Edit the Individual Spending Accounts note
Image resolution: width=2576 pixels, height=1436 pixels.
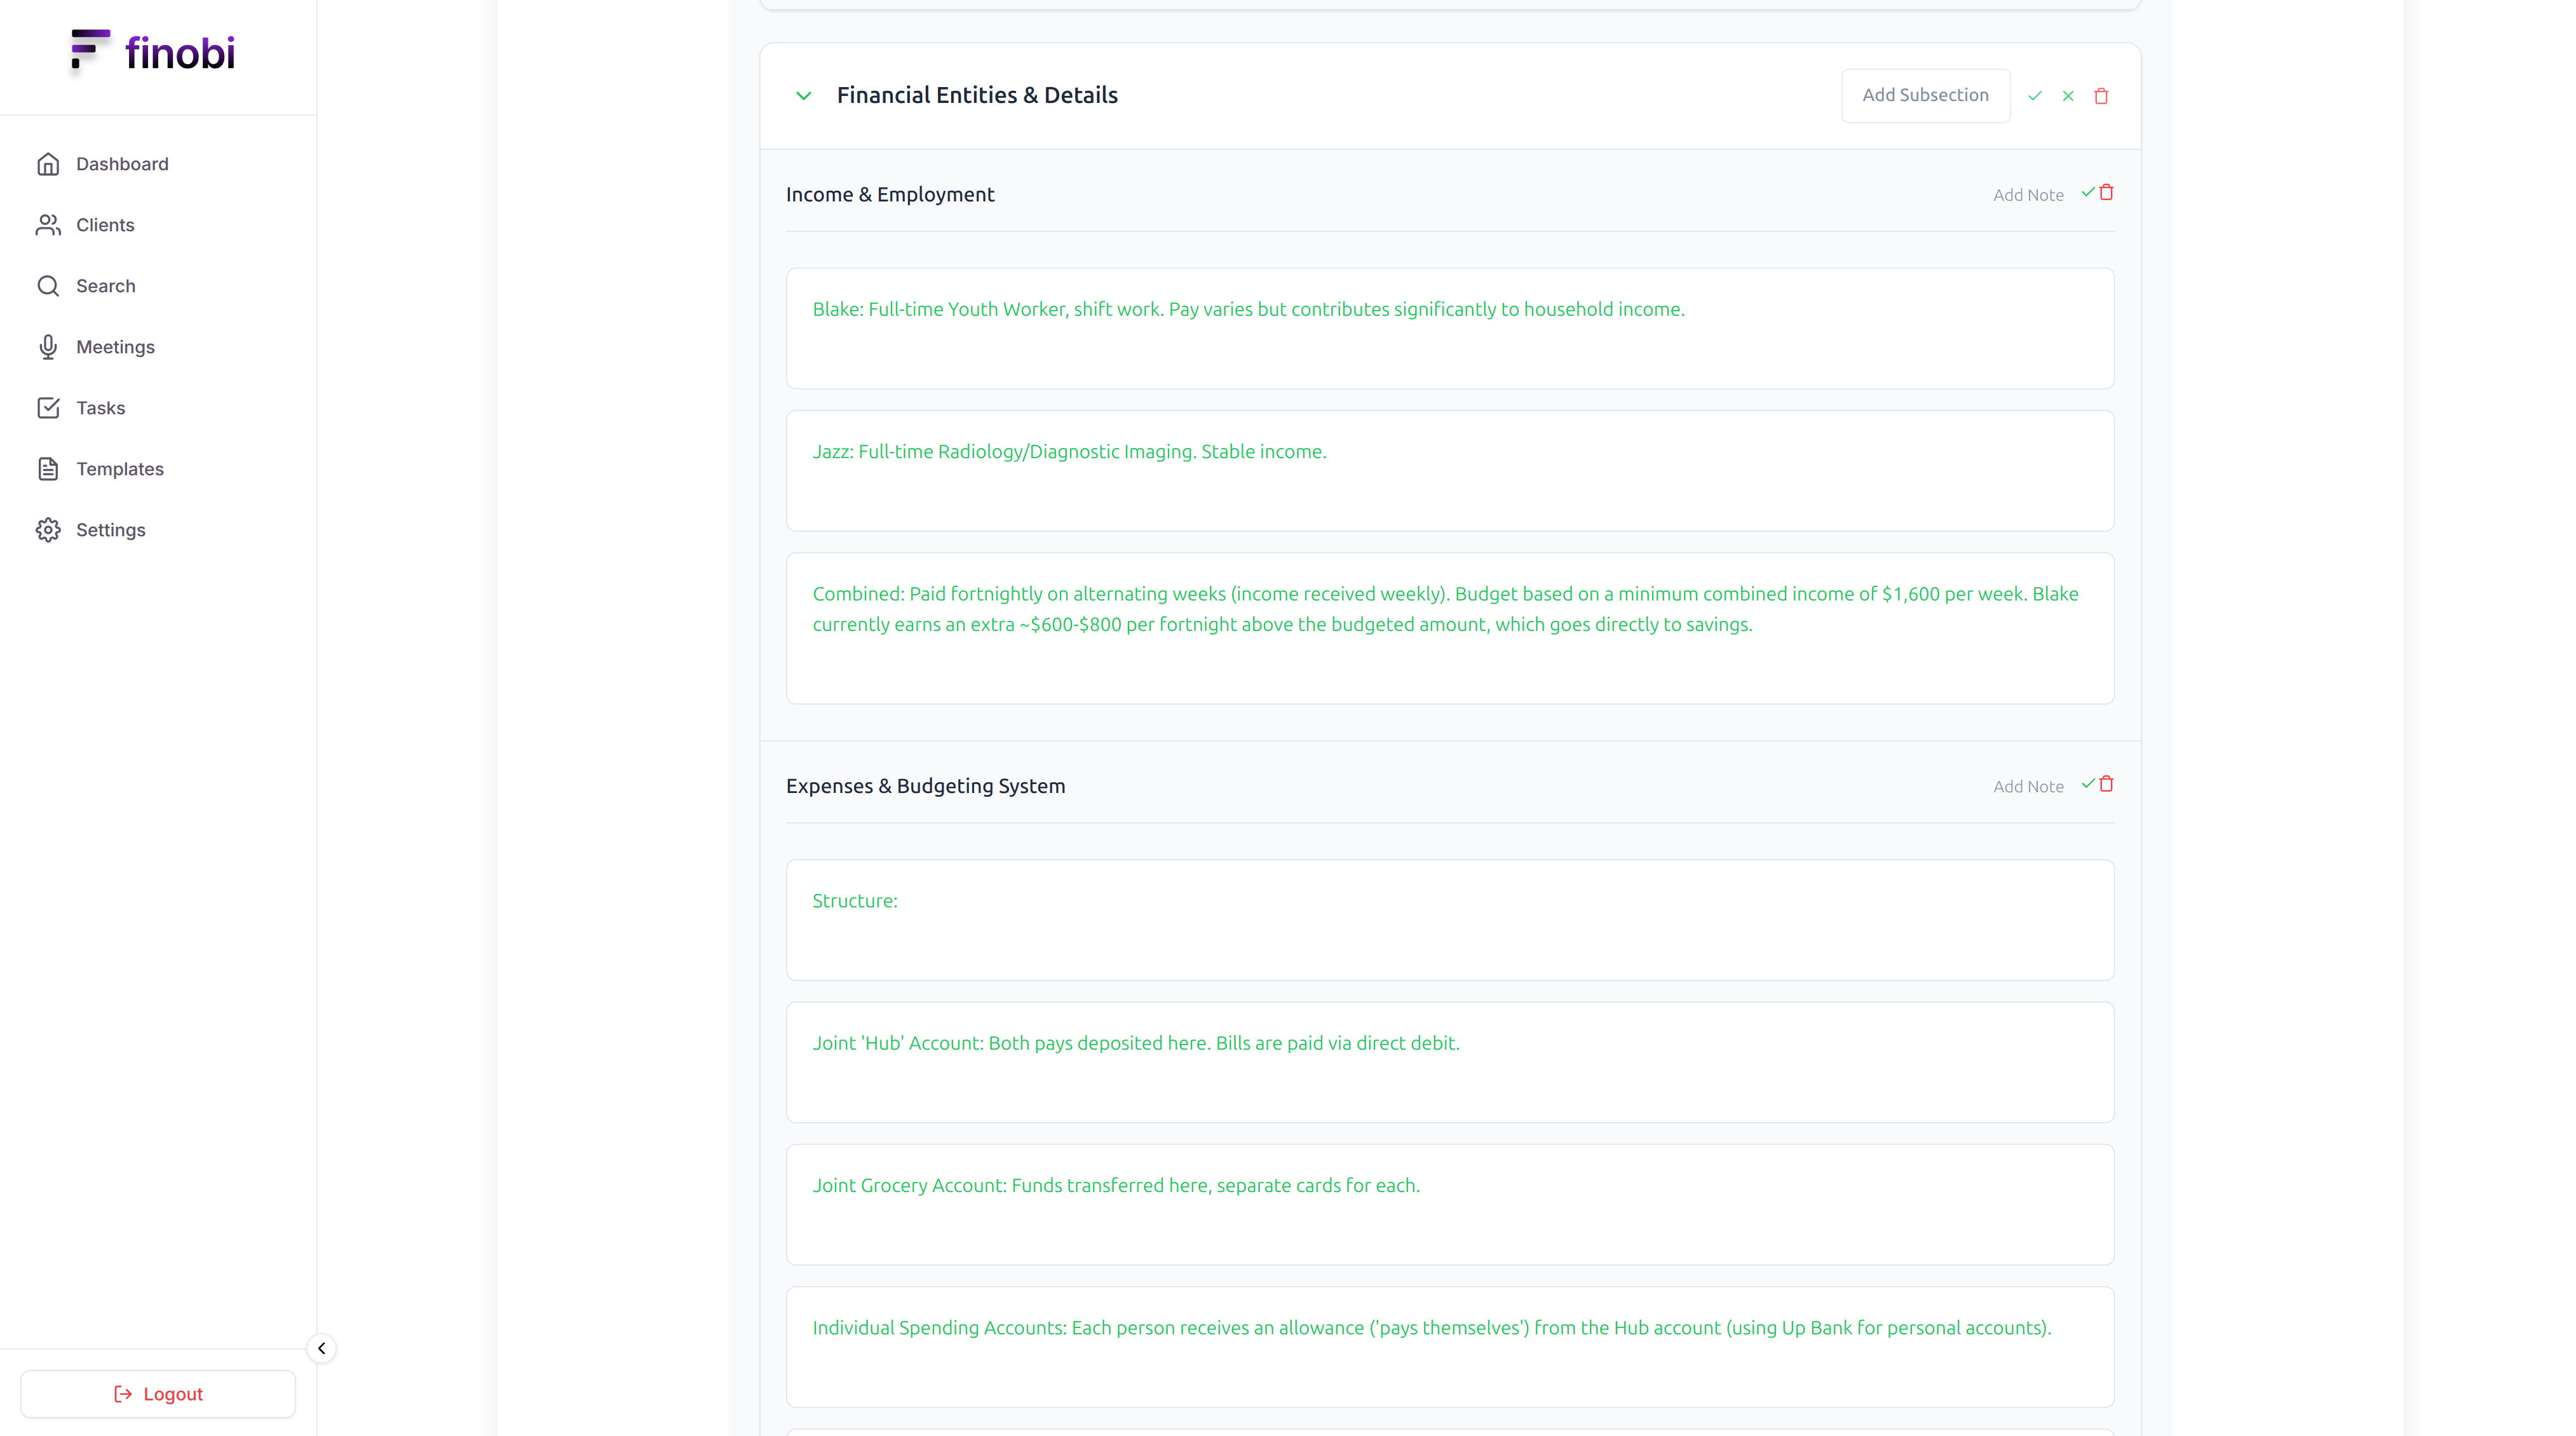click(1450, 1347)
